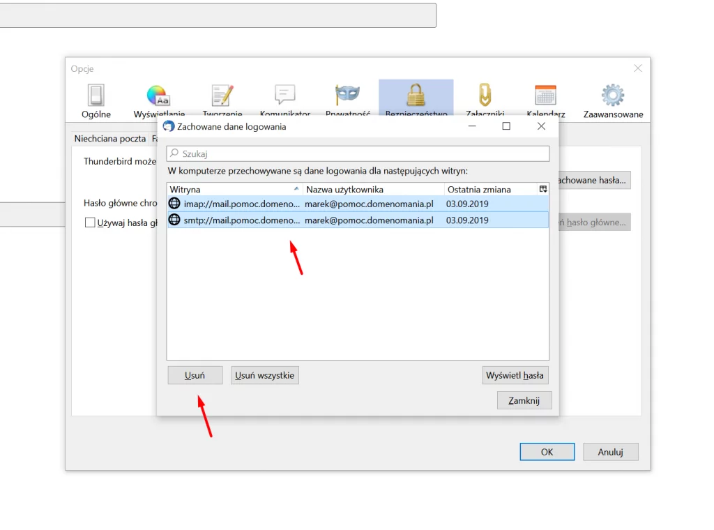Sort by the Witryna column header
714x530 pixels.
pos(234,190)
